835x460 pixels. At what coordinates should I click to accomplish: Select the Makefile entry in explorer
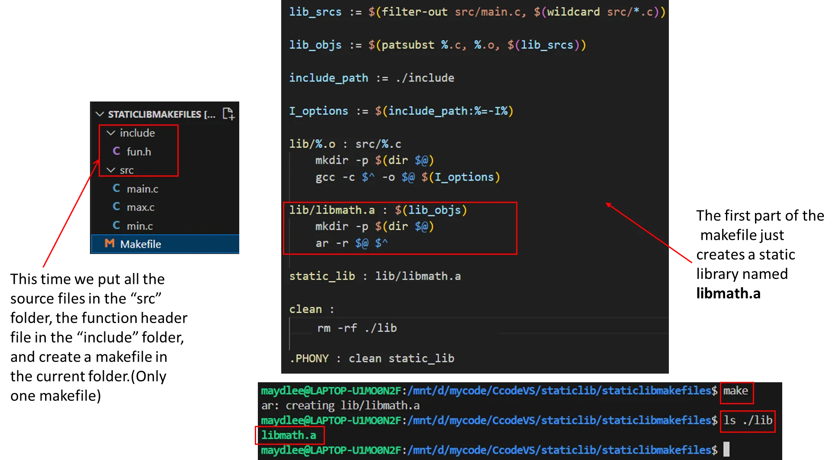point(141,244)
